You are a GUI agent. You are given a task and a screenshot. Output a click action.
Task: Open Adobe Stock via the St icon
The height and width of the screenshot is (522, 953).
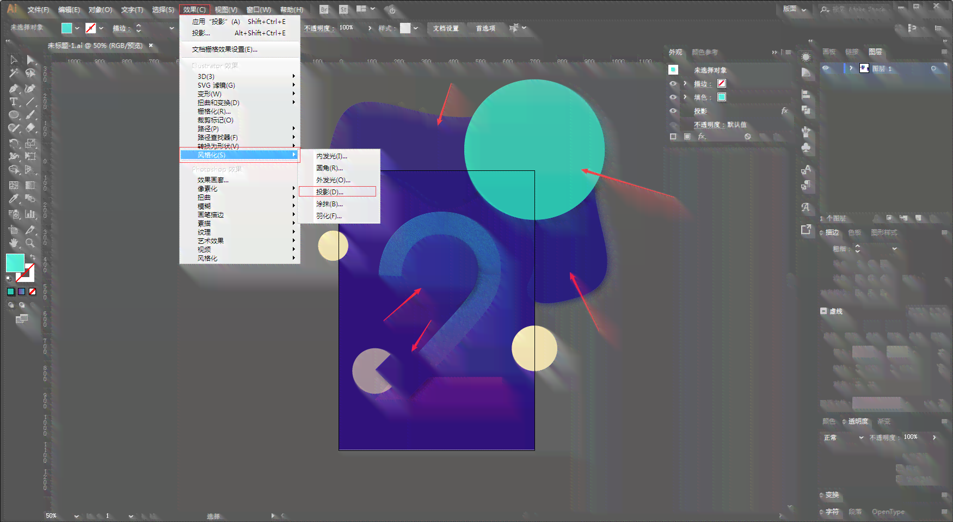click(x=344, y=9)
